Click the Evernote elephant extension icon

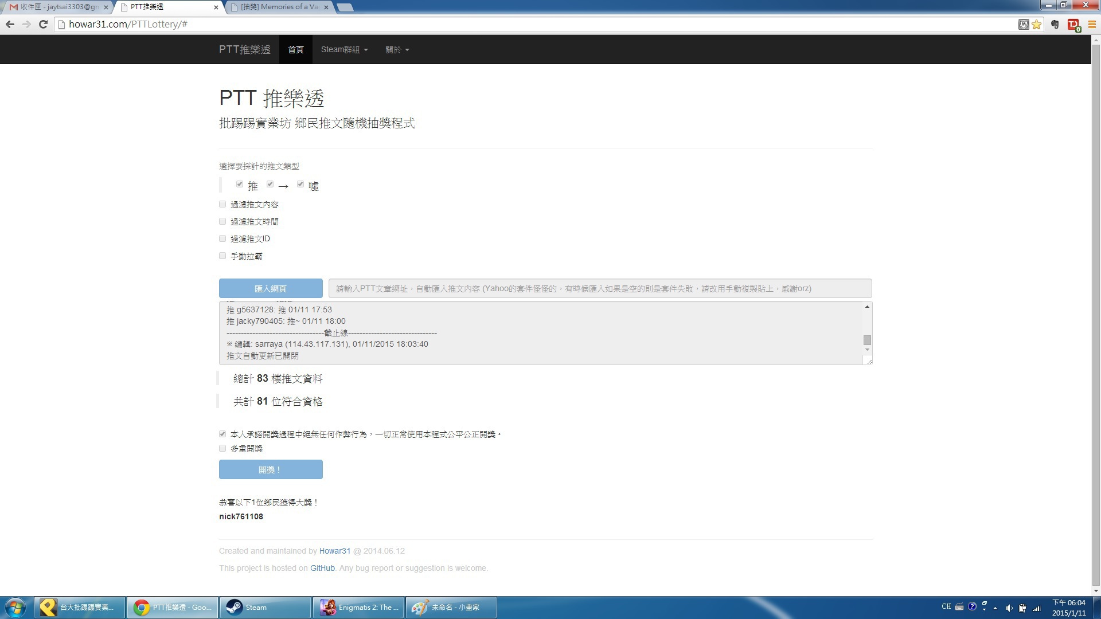coord(1055,24)
